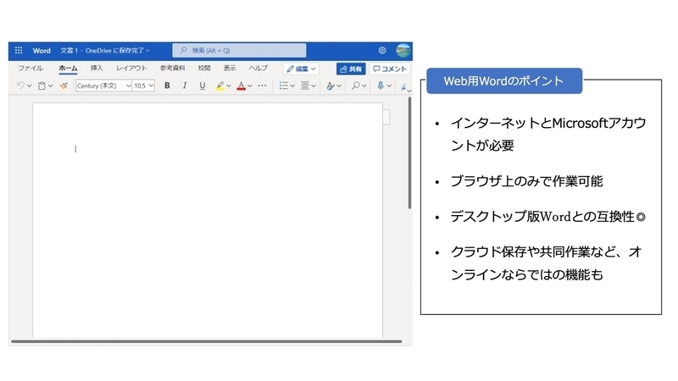
Task: Apply the yellow highlighter pen
Action: [220, 86]
